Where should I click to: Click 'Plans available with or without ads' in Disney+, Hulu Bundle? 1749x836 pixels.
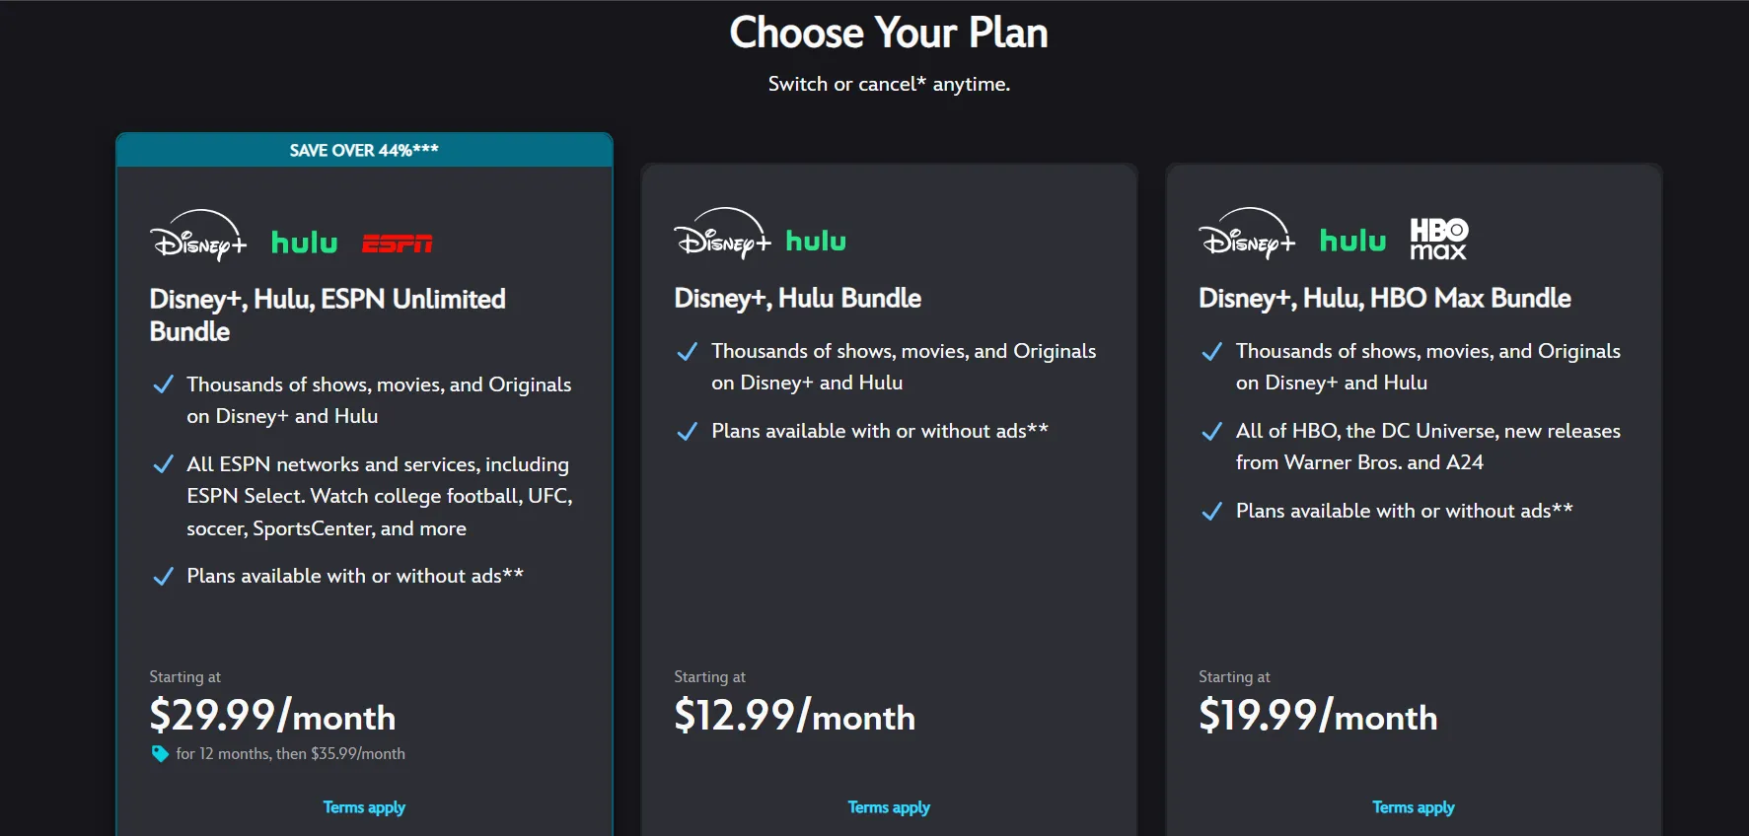pyautogui.click(x=880, y=431)
